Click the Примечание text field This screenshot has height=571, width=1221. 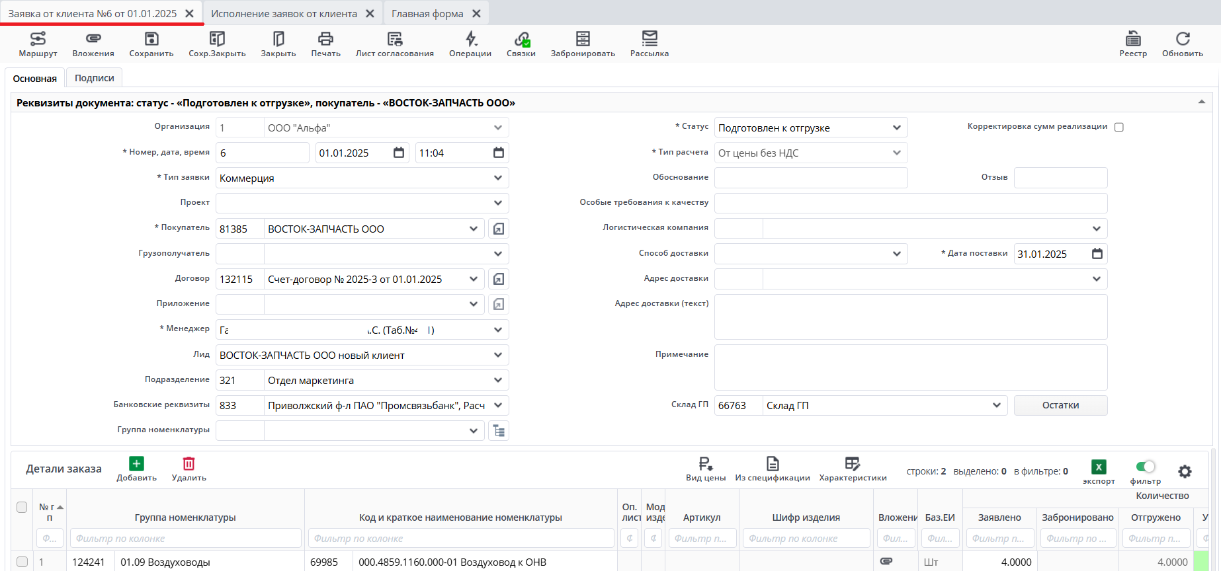(x=910, y=367)
